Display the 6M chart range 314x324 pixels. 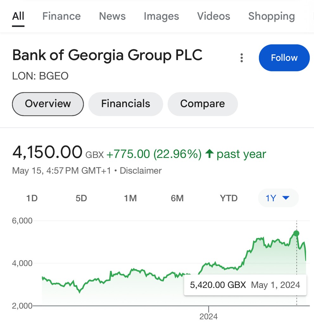(177, 198)
